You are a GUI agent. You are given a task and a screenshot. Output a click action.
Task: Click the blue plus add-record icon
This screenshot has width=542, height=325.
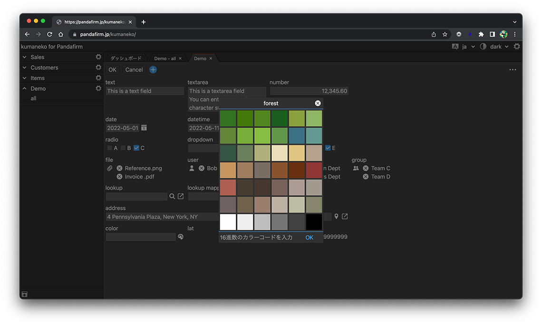point(153,70)
